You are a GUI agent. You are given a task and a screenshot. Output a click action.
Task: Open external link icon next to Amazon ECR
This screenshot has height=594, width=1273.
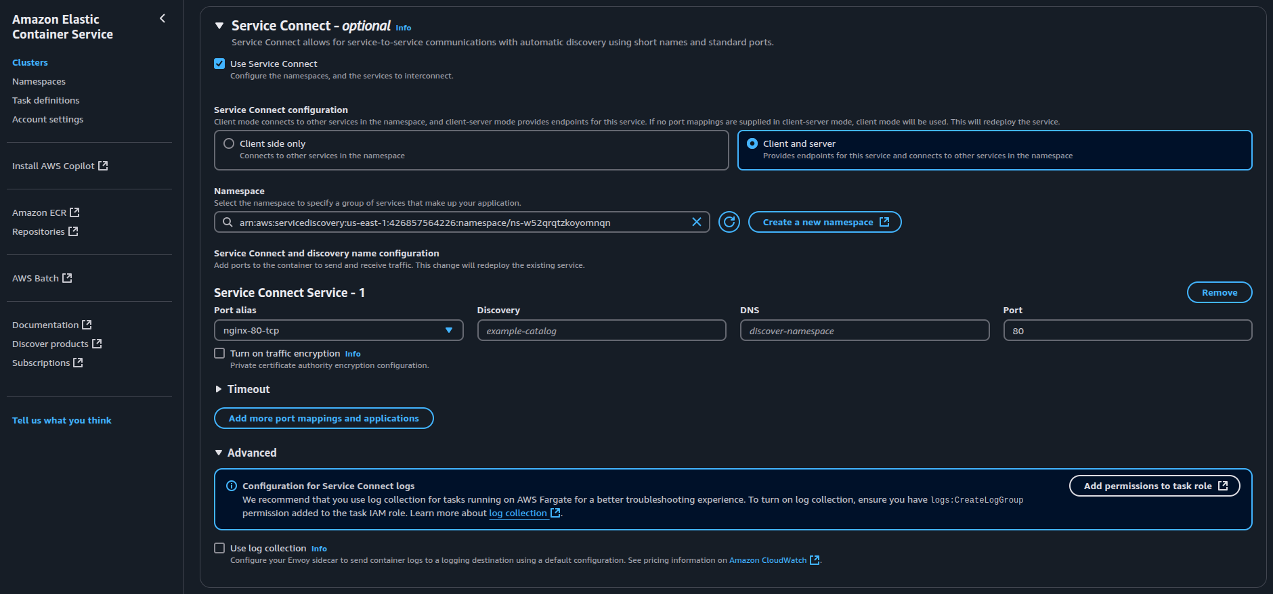tap(74, 212)
